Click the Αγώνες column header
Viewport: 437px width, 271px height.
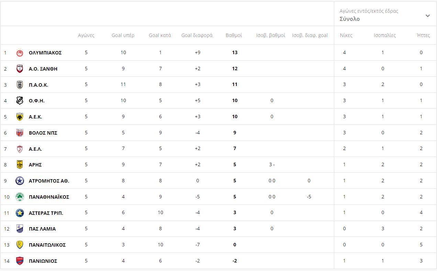[x=86, y=35]
